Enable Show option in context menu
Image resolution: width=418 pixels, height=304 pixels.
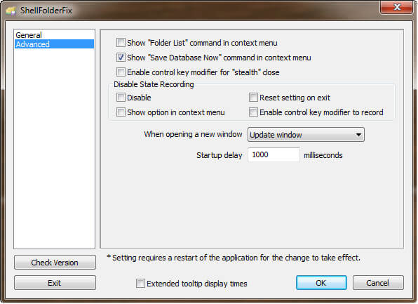point(121,112)
